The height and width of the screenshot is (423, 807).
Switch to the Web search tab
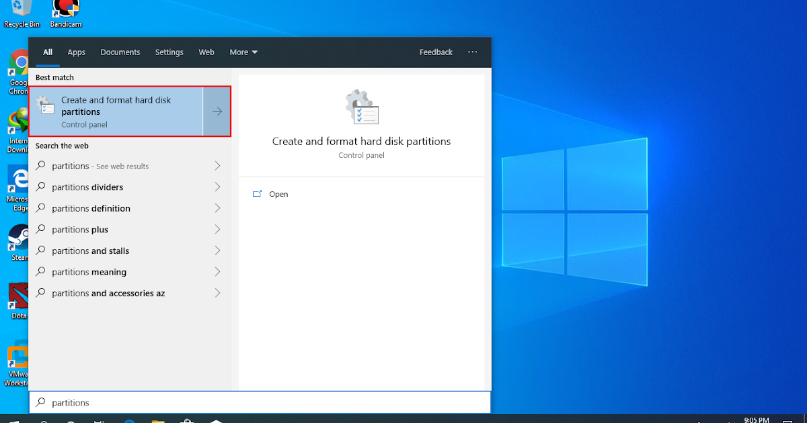tap(206, 52)
